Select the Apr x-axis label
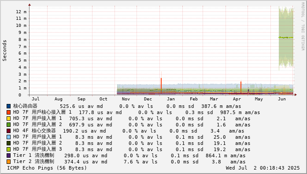This screenshot has width=307, height=174. pyautogui.click(x=237, y=99)
